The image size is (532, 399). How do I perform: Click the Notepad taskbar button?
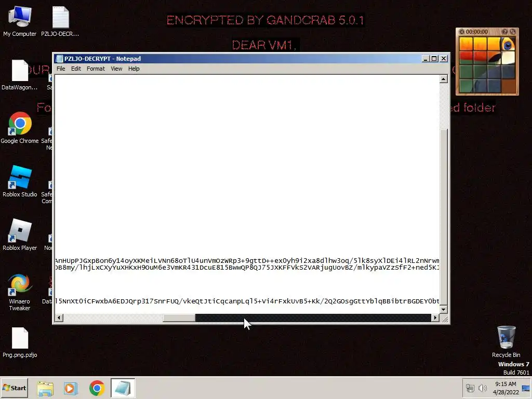pos(123,388)
